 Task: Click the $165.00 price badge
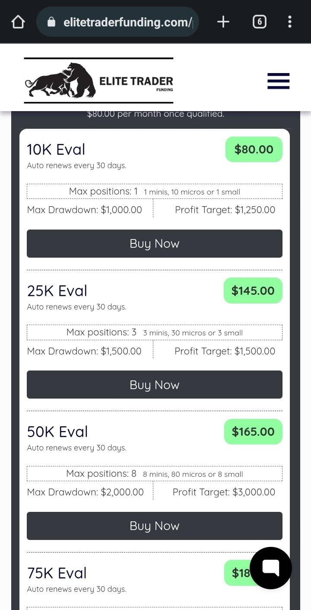pos(253,431)
